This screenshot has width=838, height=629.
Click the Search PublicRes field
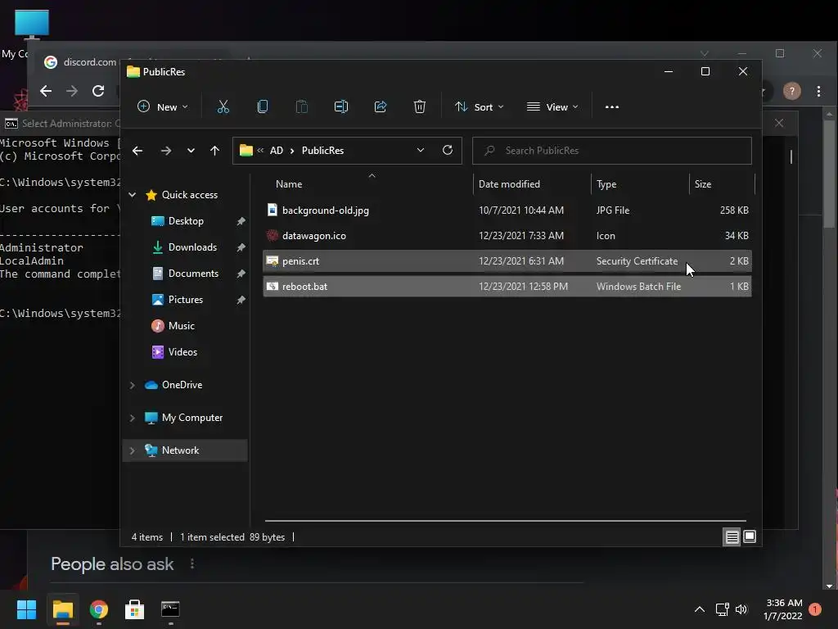(612, 151)
